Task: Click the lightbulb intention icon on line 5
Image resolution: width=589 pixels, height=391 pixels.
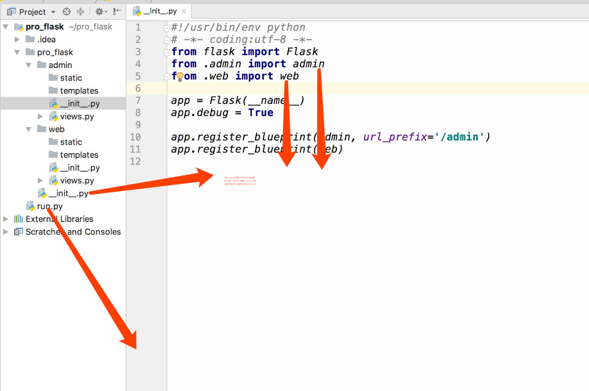Action: (x=180, y=76)
